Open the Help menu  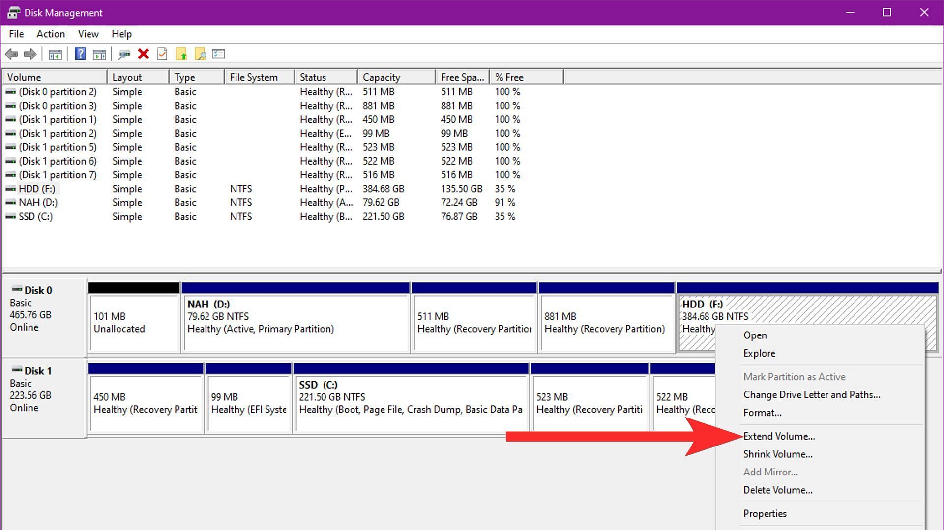121,34
